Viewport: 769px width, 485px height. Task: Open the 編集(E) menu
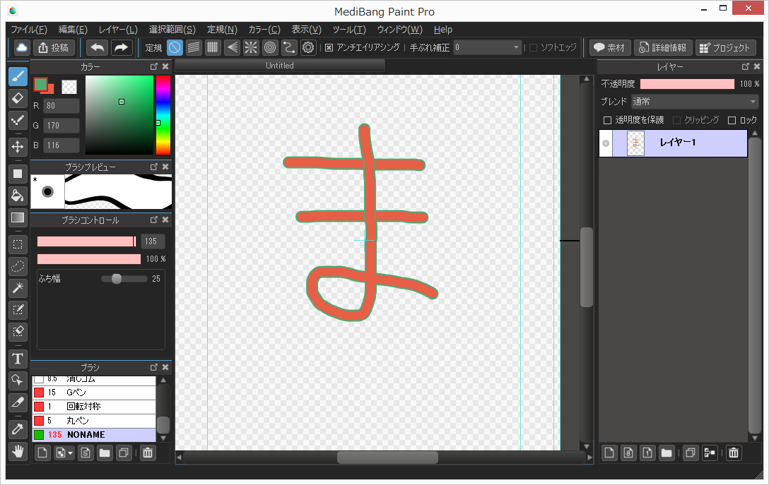click(x=73, y=30)
